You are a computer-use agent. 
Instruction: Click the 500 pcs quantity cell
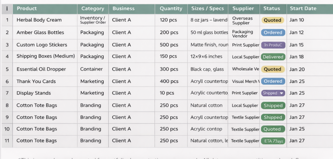coord(169,45)
